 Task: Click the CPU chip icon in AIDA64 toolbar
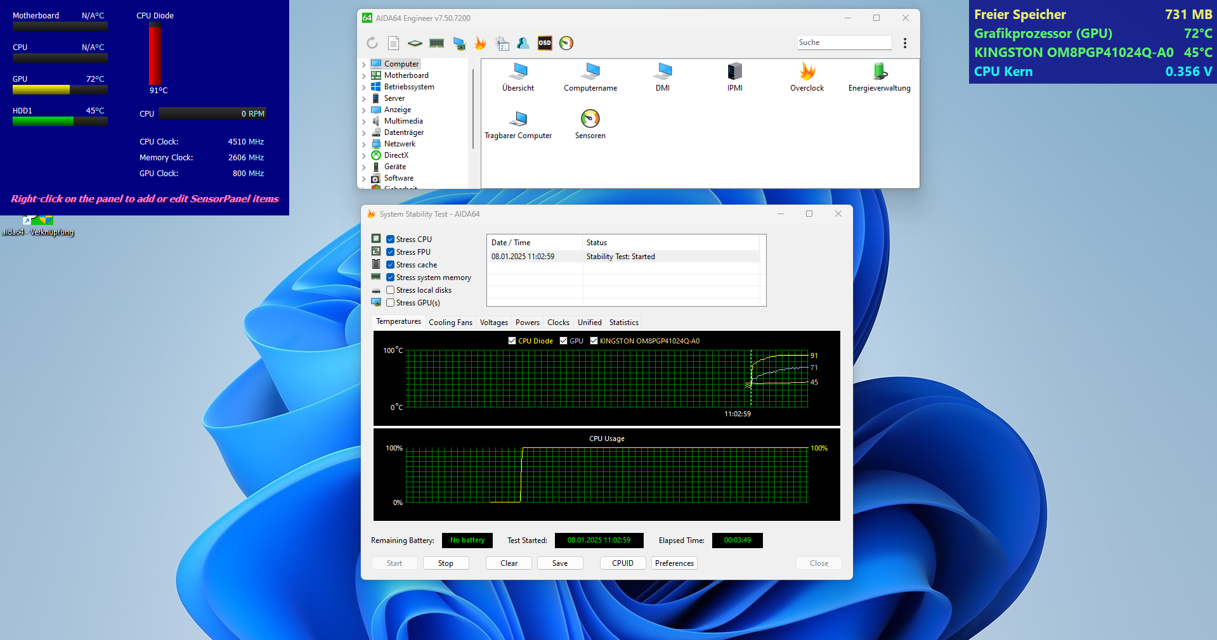pos(415,43)
